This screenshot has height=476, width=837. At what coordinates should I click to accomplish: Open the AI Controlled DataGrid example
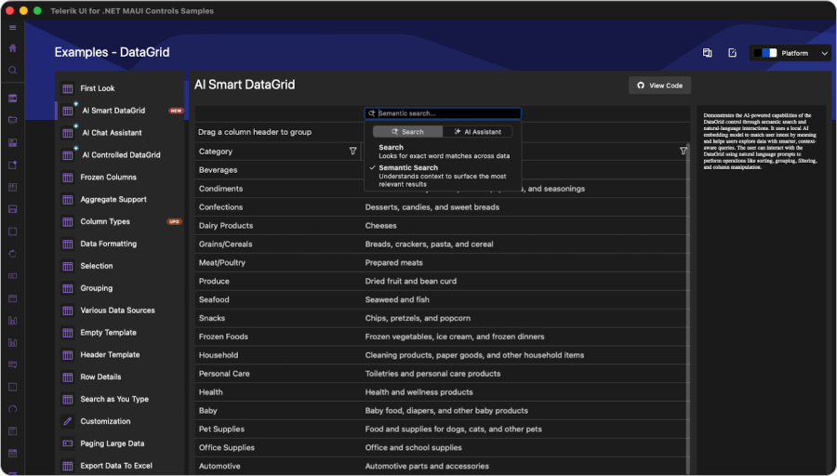point(120,154)
